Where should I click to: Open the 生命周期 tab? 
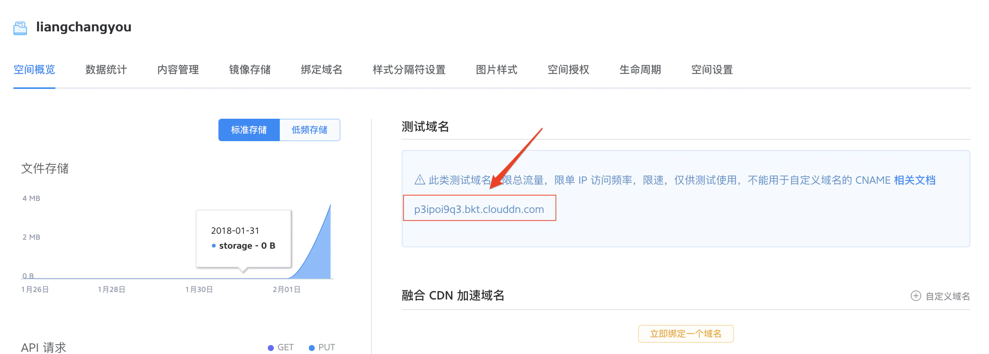pos(640,69)
